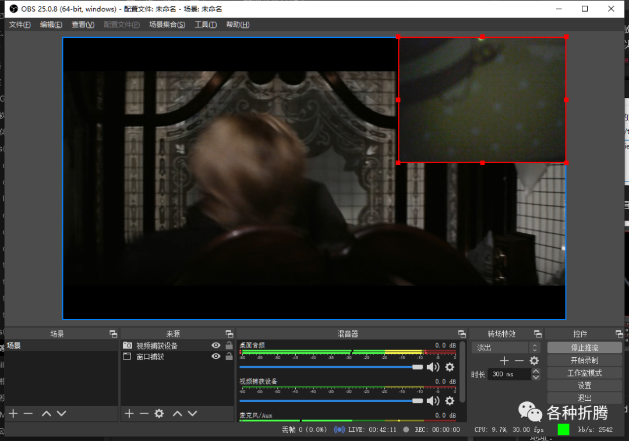The image size is (629, 441).
Task: Open transition properties gear icon
Action: coord(534,361)
